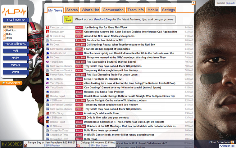Viewport: 236px width, 148px height.
Task: Click the log out link
Action: click(x=230, y=3)
